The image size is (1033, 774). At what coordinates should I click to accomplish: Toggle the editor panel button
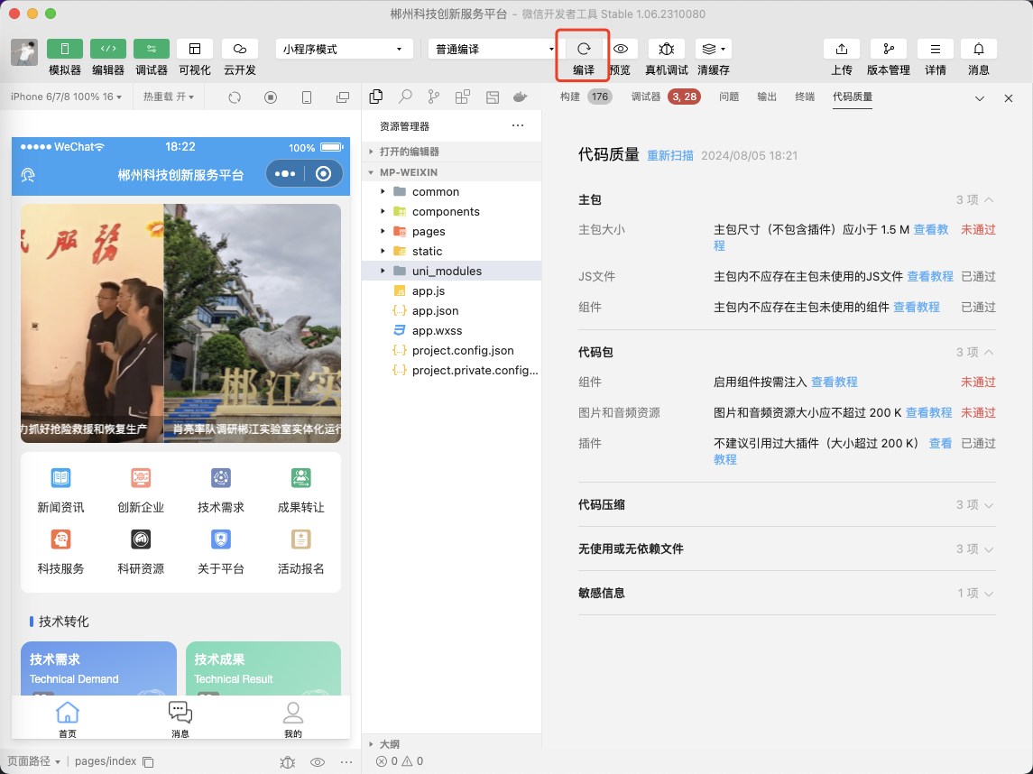coord(108,49)
